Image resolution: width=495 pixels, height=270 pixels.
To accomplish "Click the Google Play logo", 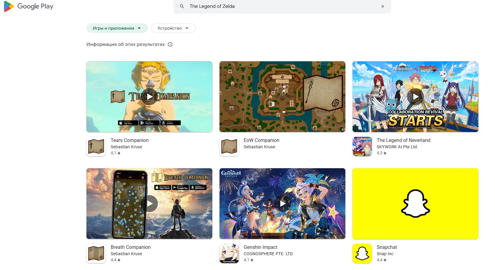I will [28, 6].
